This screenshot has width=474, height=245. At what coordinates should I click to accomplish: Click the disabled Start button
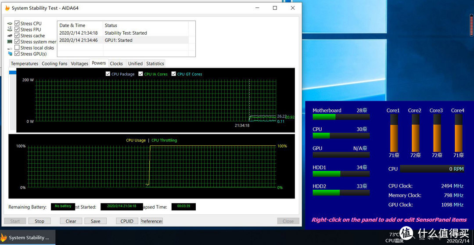(x=15, y=221)
